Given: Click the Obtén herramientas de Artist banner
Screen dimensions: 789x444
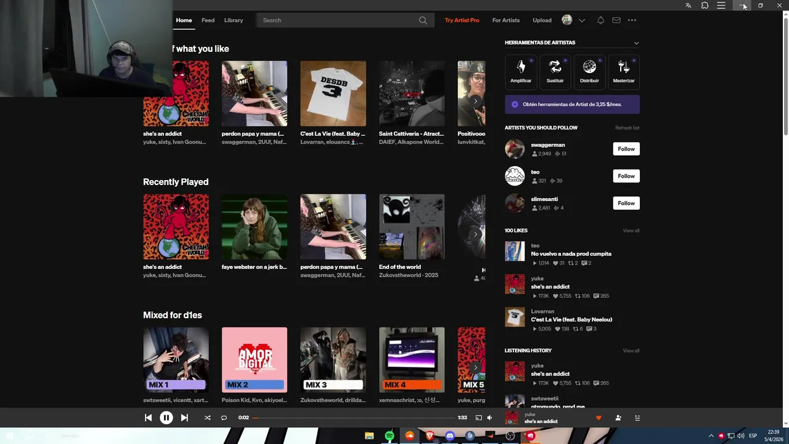Looking at the screenshot, I should 572,104.
